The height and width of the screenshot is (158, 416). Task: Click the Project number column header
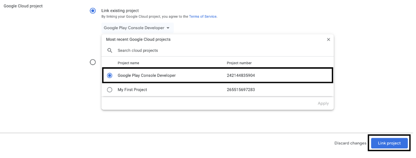coord(239,63)
